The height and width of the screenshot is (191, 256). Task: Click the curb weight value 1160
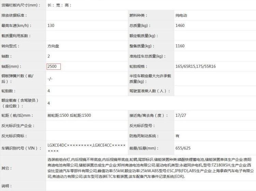click(x=180, y=46)
